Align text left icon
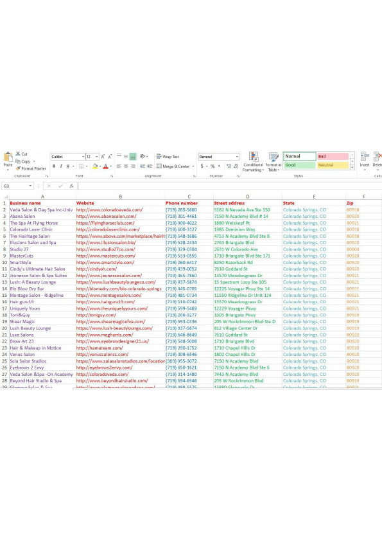The height and width of the screenshot is (541, 382). pyautogui.click(x=119, y=166)
